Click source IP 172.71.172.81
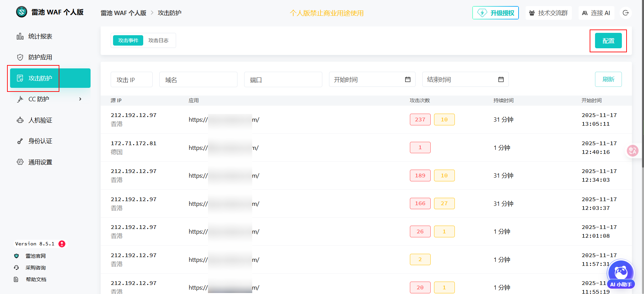The image size is (644, 294). (133, 143)
